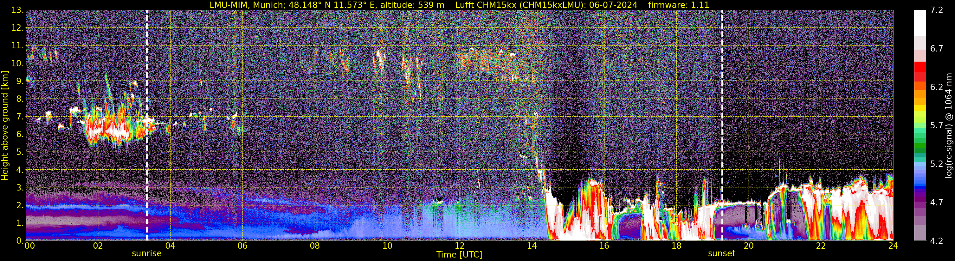The image size is (955, 261).
Task: Click the colorbar tick value 4.7
Action: point(937,203)
